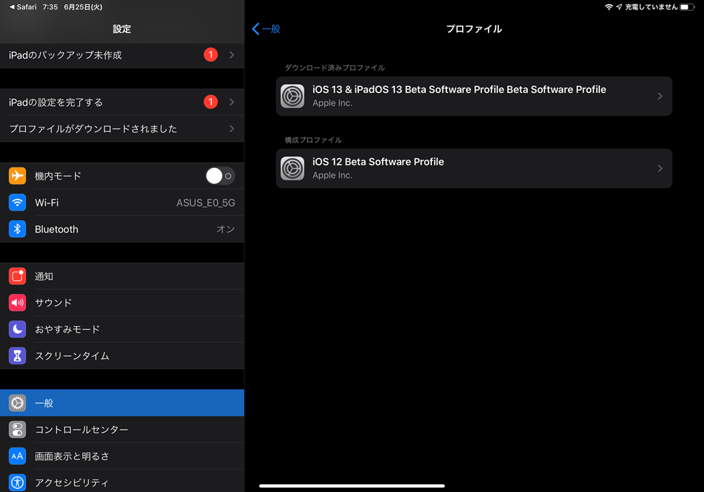Select おやすみモード in settings sidebar

pyautogui.click(x=122, y=329)
